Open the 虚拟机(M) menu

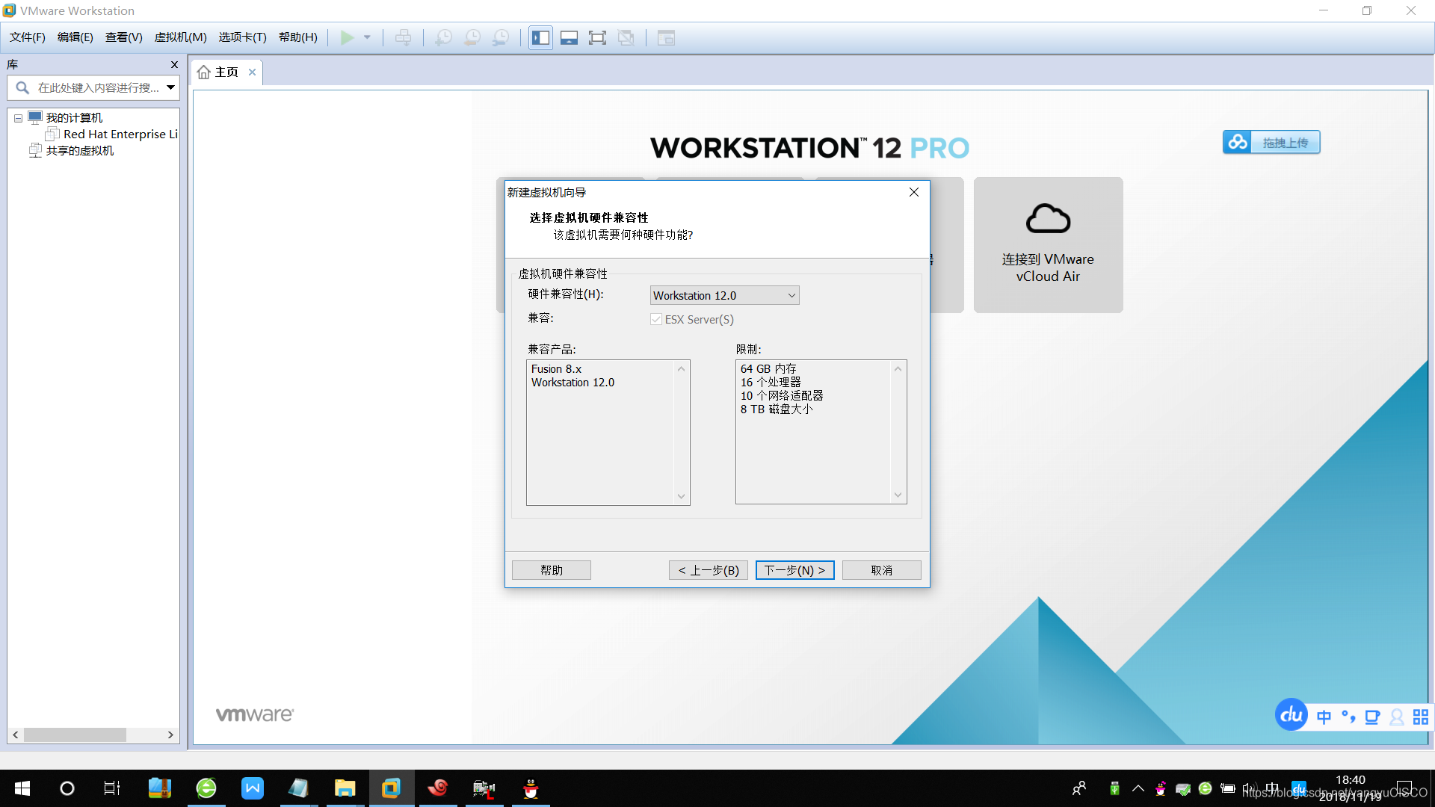pyautogui.click(x=180, y=37)
